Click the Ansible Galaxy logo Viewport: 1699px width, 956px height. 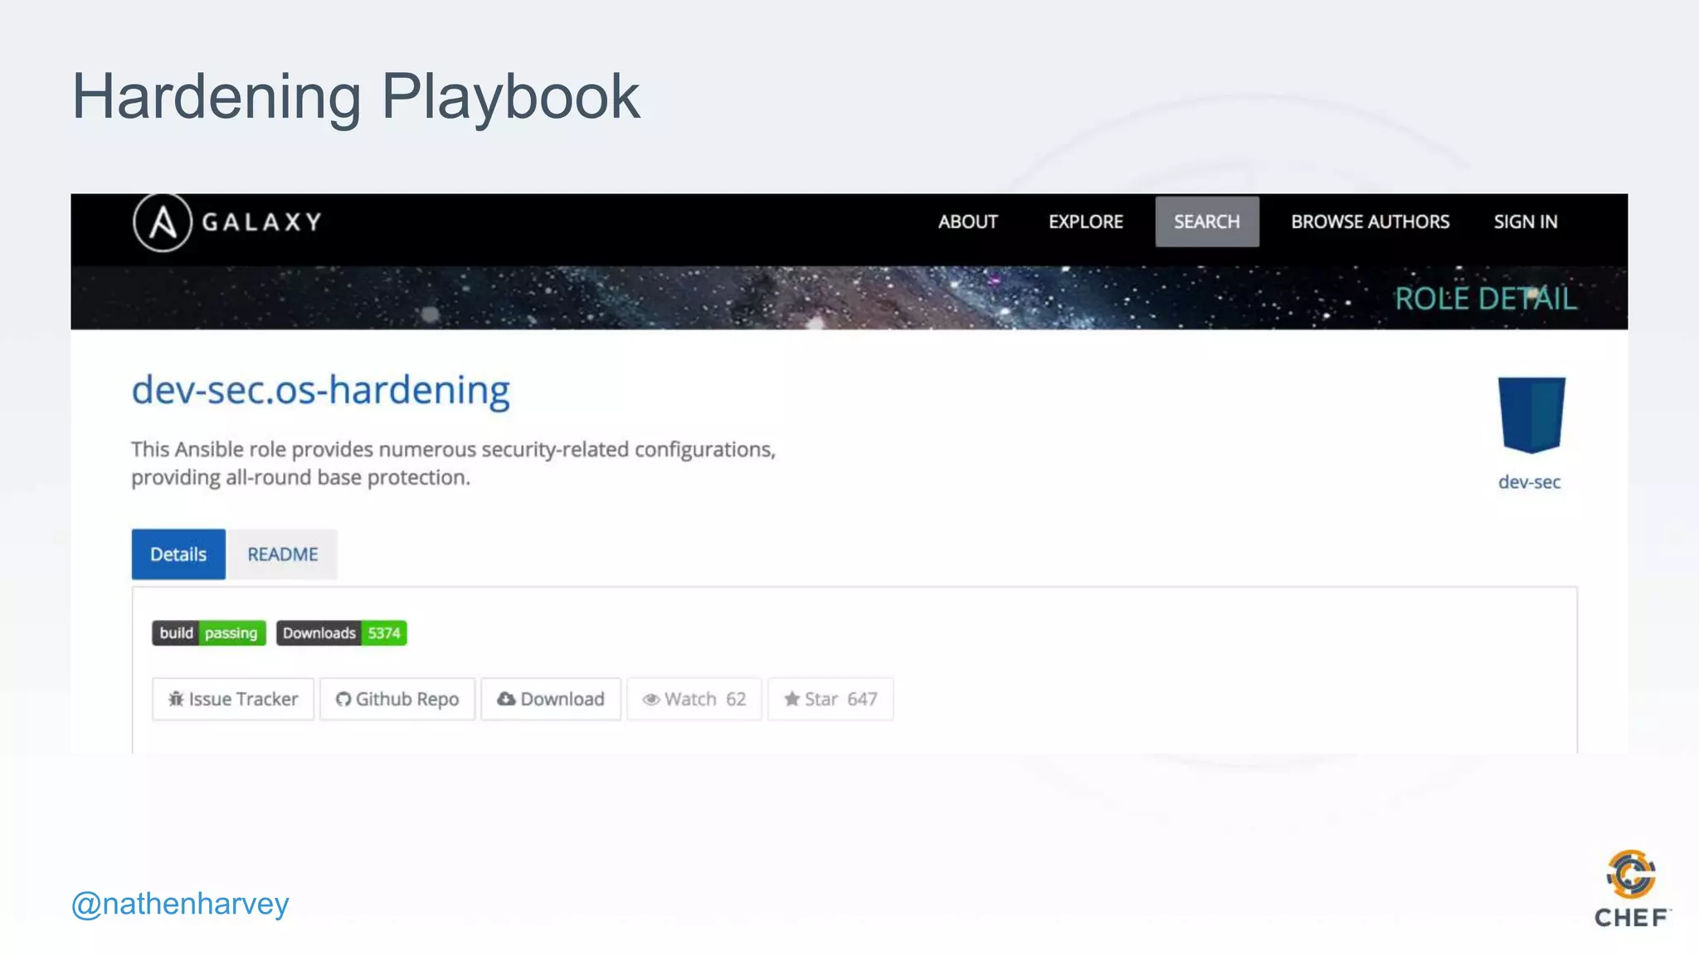coord(227,222)
